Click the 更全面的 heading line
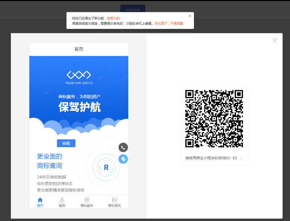 pos(50,156)
